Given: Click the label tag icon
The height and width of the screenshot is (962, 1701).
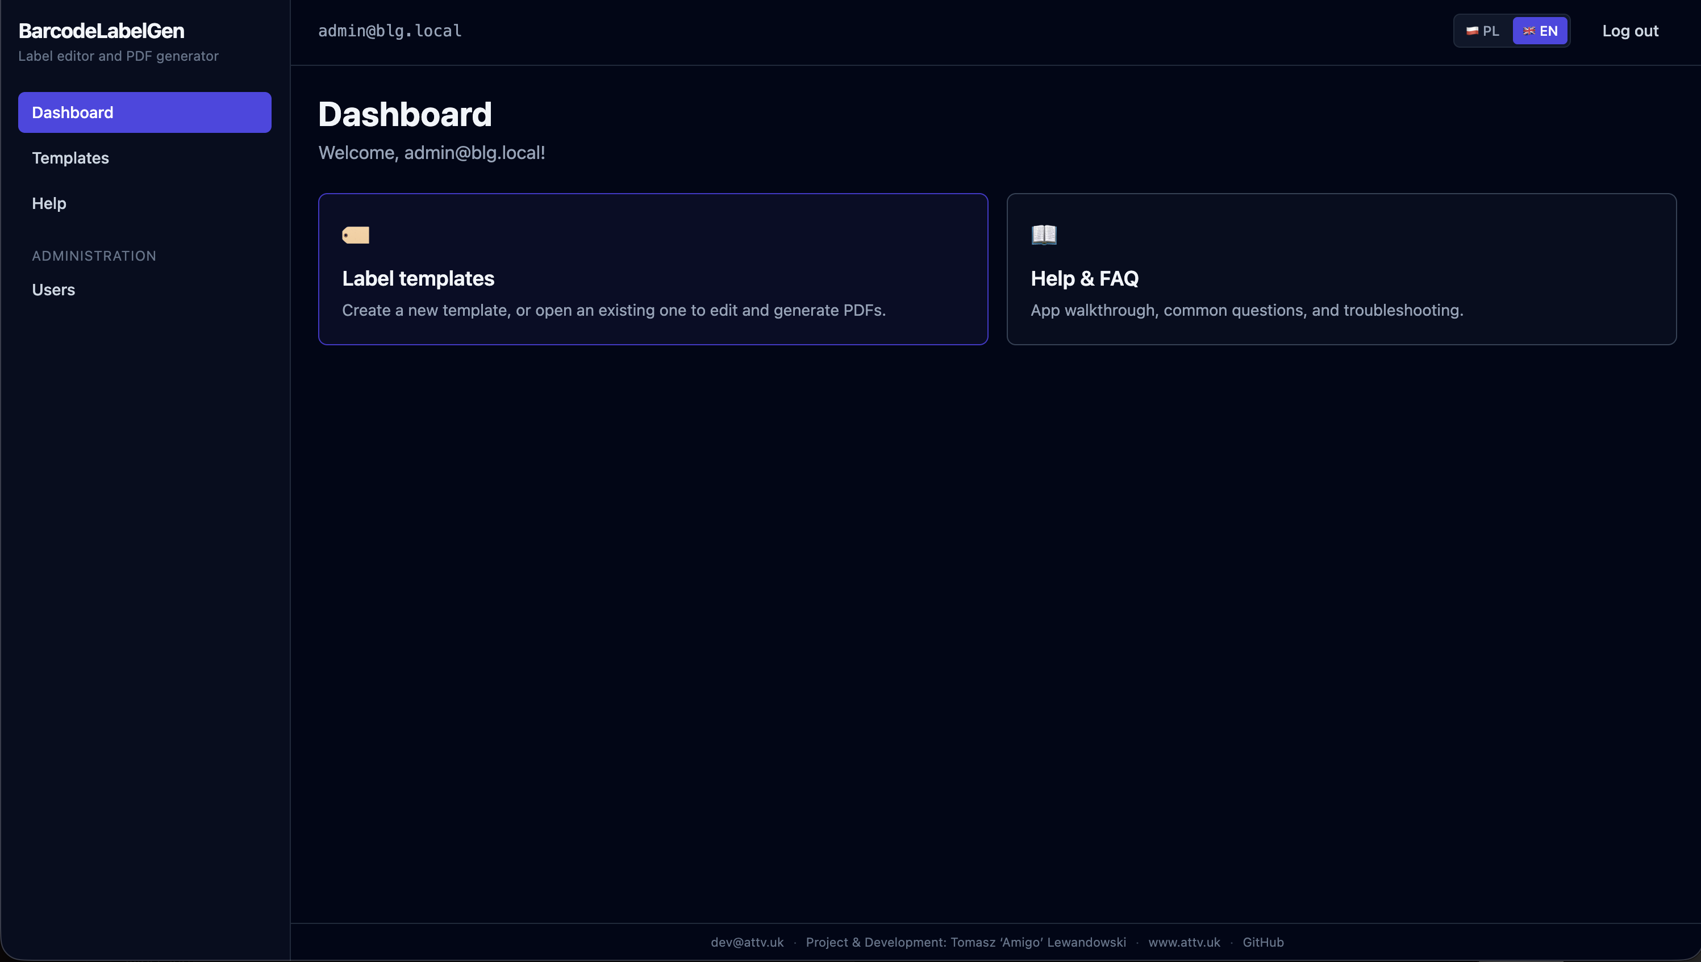Looking at the screenshot, I should tap(356, 235).
